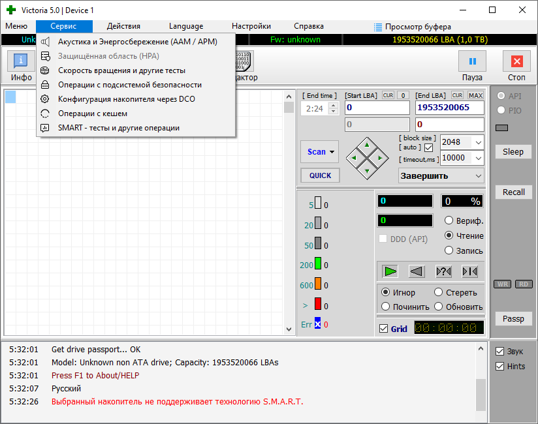538x424 pixels.
Task: Click the WR indicator
Action: [503, 284]
